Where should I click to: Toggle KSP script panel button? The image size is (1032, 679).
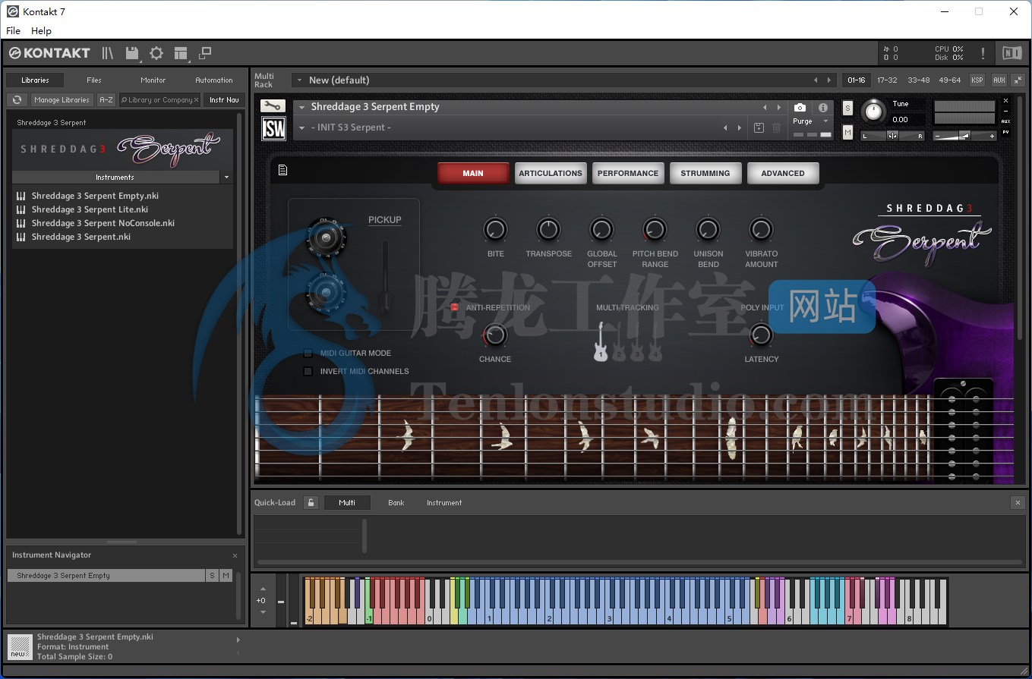point(977,80)
